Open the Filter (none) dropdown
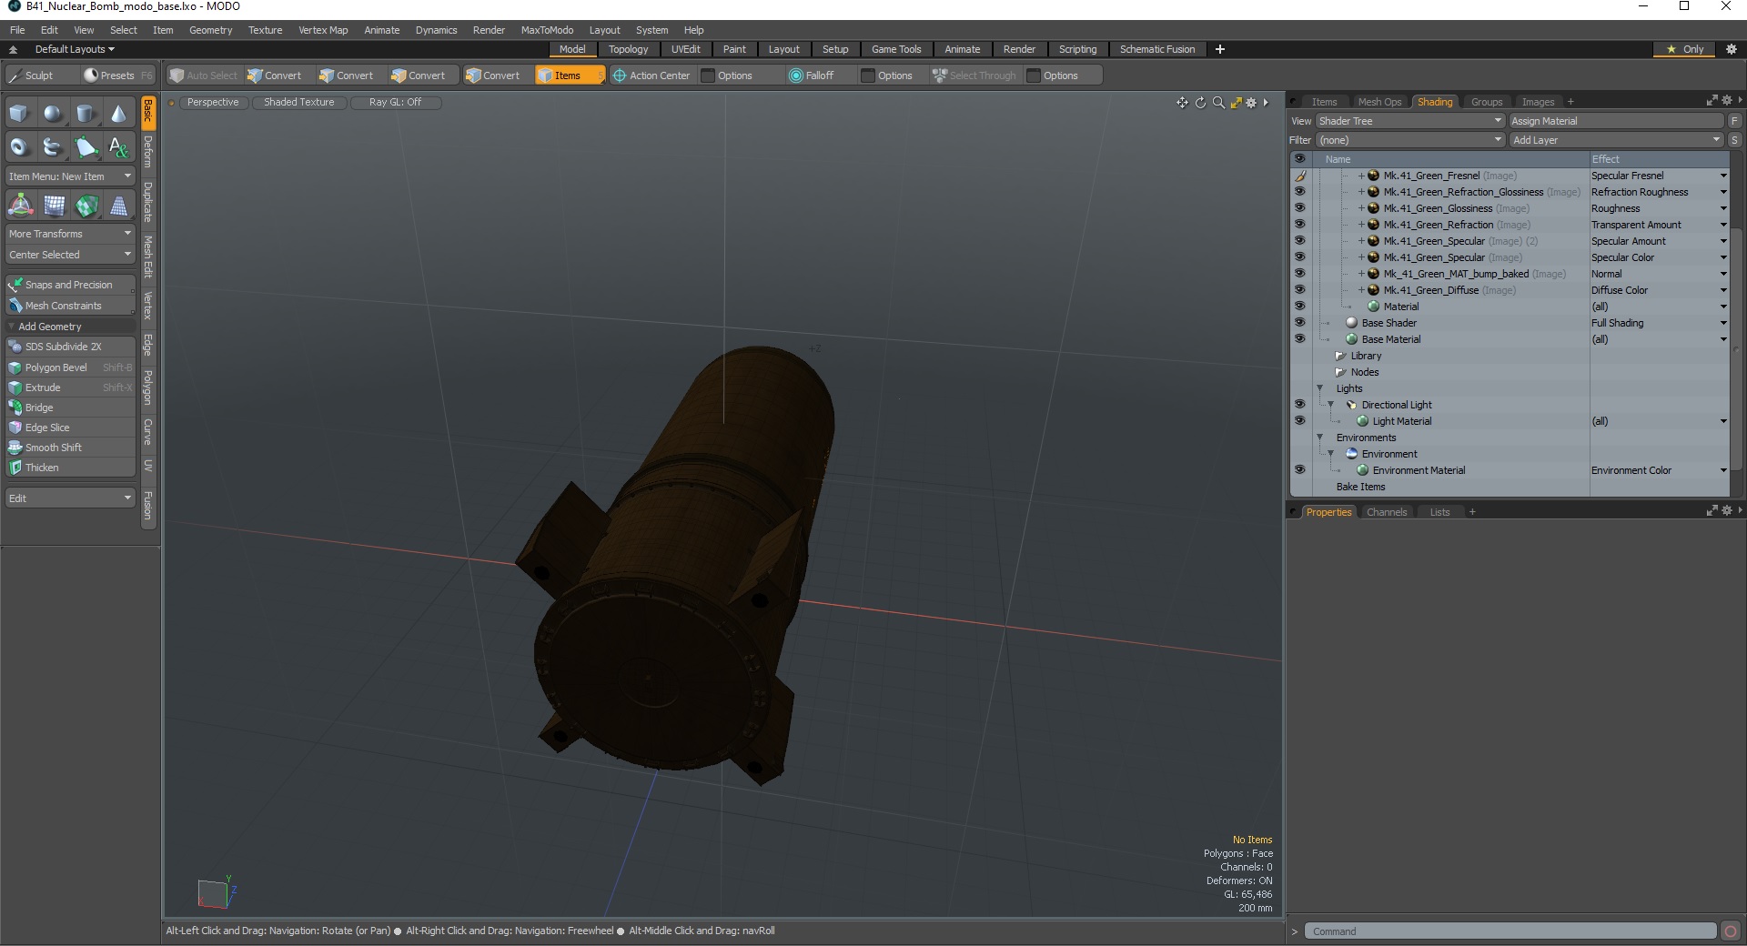The image size is (1747, 946). pyautogui.click(x=1409, y=140)
